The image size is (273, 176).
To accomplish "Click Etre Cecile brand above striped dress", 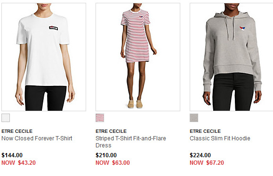I will tap(111, 131).
